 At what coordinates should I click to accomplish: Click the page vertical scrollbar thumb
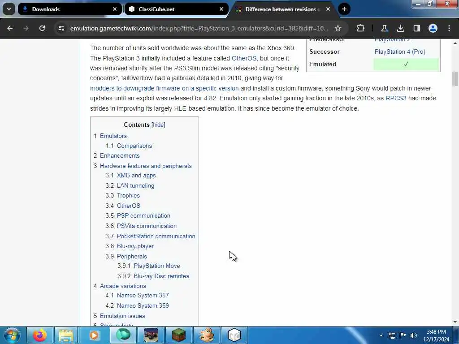pyautogui.click(x=455, y=79)
